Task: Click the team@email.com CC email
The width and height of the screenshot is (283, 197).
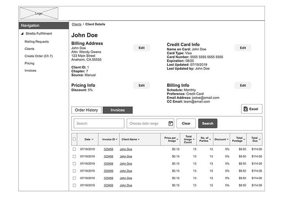Action: click(197, 102)
